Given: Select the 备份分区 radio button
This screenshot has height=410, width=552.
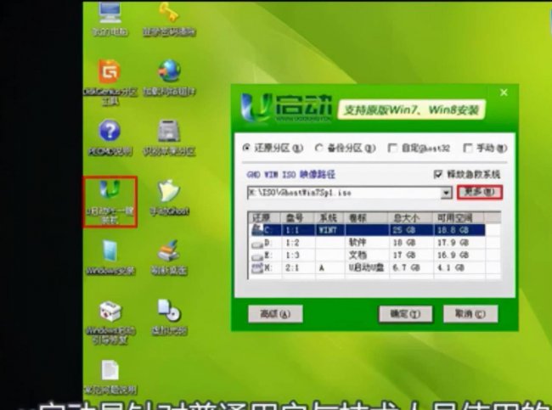Looking at the screenshot, I should tap(319, 148).
